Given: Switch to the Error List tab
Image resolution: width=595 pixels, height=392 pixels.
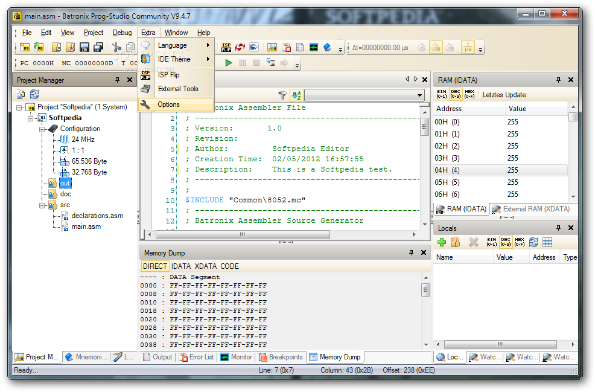Looking at the screenshot, I should 197,357.
